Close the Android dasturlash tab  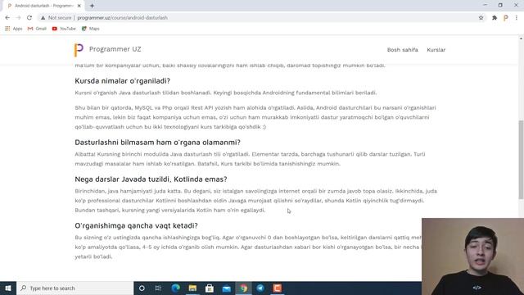point(79,6)
